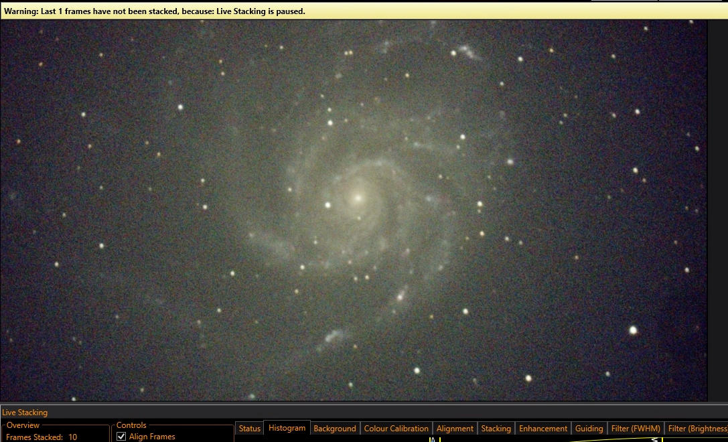Click the yellow Live Stacking paused warning bar
Screen dimensions: 728x442
[364, 11]
